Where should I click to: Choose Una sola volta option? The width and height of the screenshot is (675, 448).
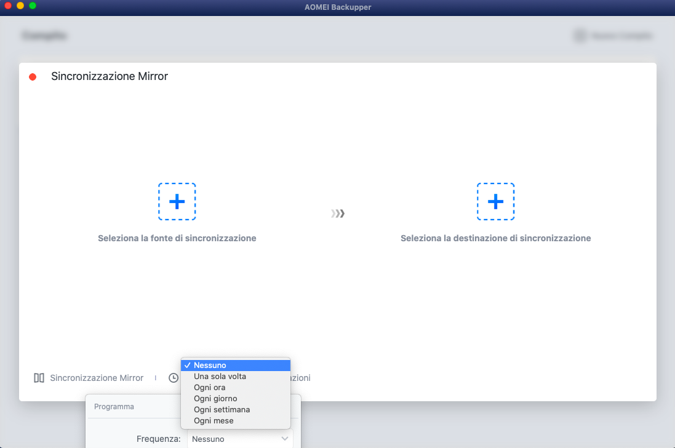[236, 376]
